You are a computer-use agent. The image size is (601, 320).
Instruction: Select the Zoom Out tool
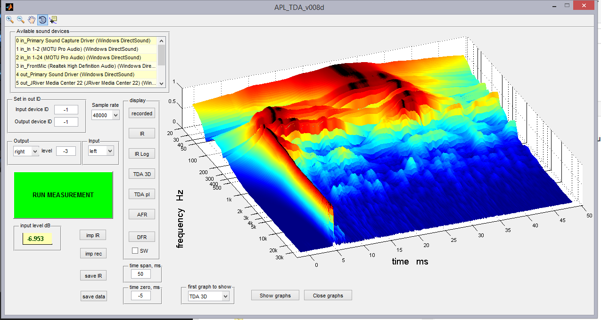[x=21, y=20]
